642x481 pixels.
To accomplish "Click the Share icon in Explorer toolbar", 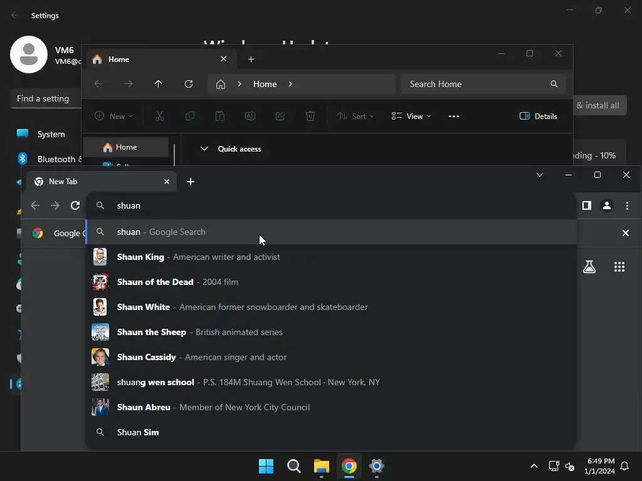I will pos(280,116).
